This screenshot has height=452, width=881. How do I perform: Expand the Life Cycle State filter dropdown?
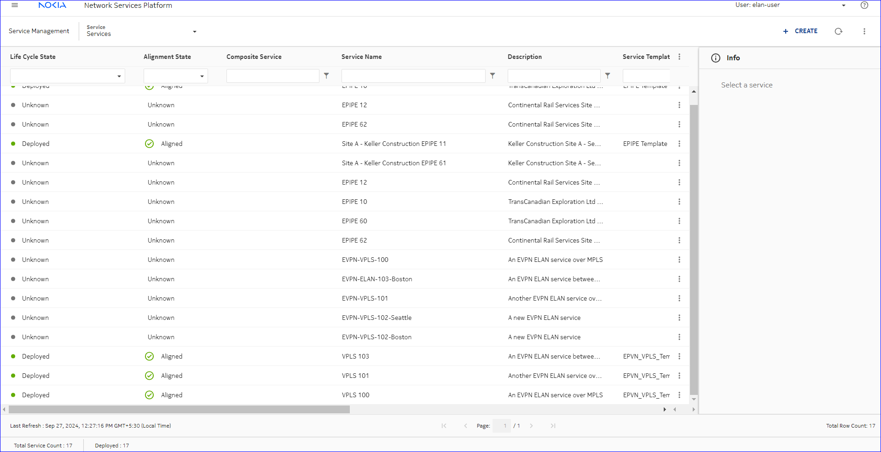pyautogui.click(x=119, y=76)
